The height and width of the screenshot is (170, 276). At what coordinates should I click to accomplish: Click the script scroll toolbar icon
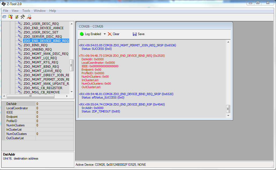(x=17, y=17)
